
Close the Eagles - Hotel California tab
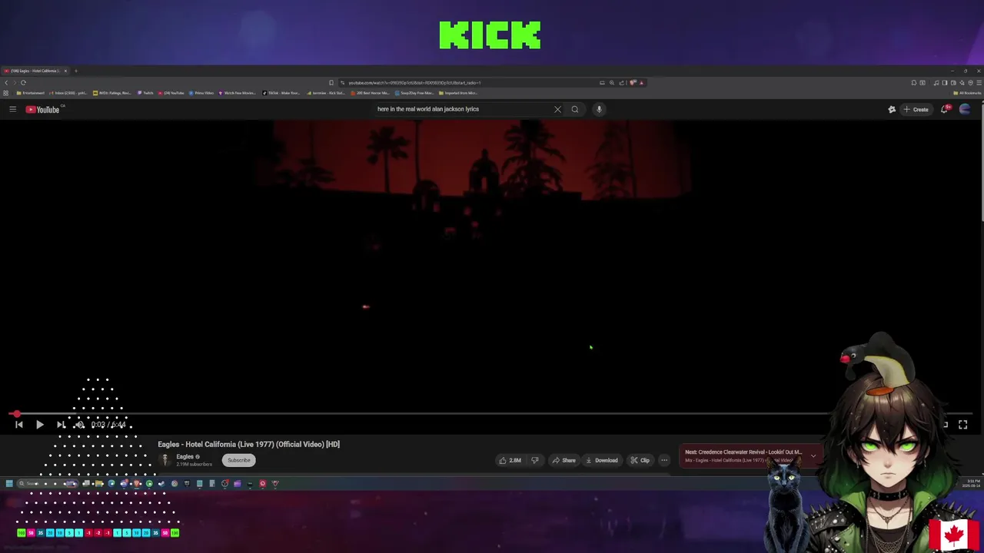[x=65, y=71]
